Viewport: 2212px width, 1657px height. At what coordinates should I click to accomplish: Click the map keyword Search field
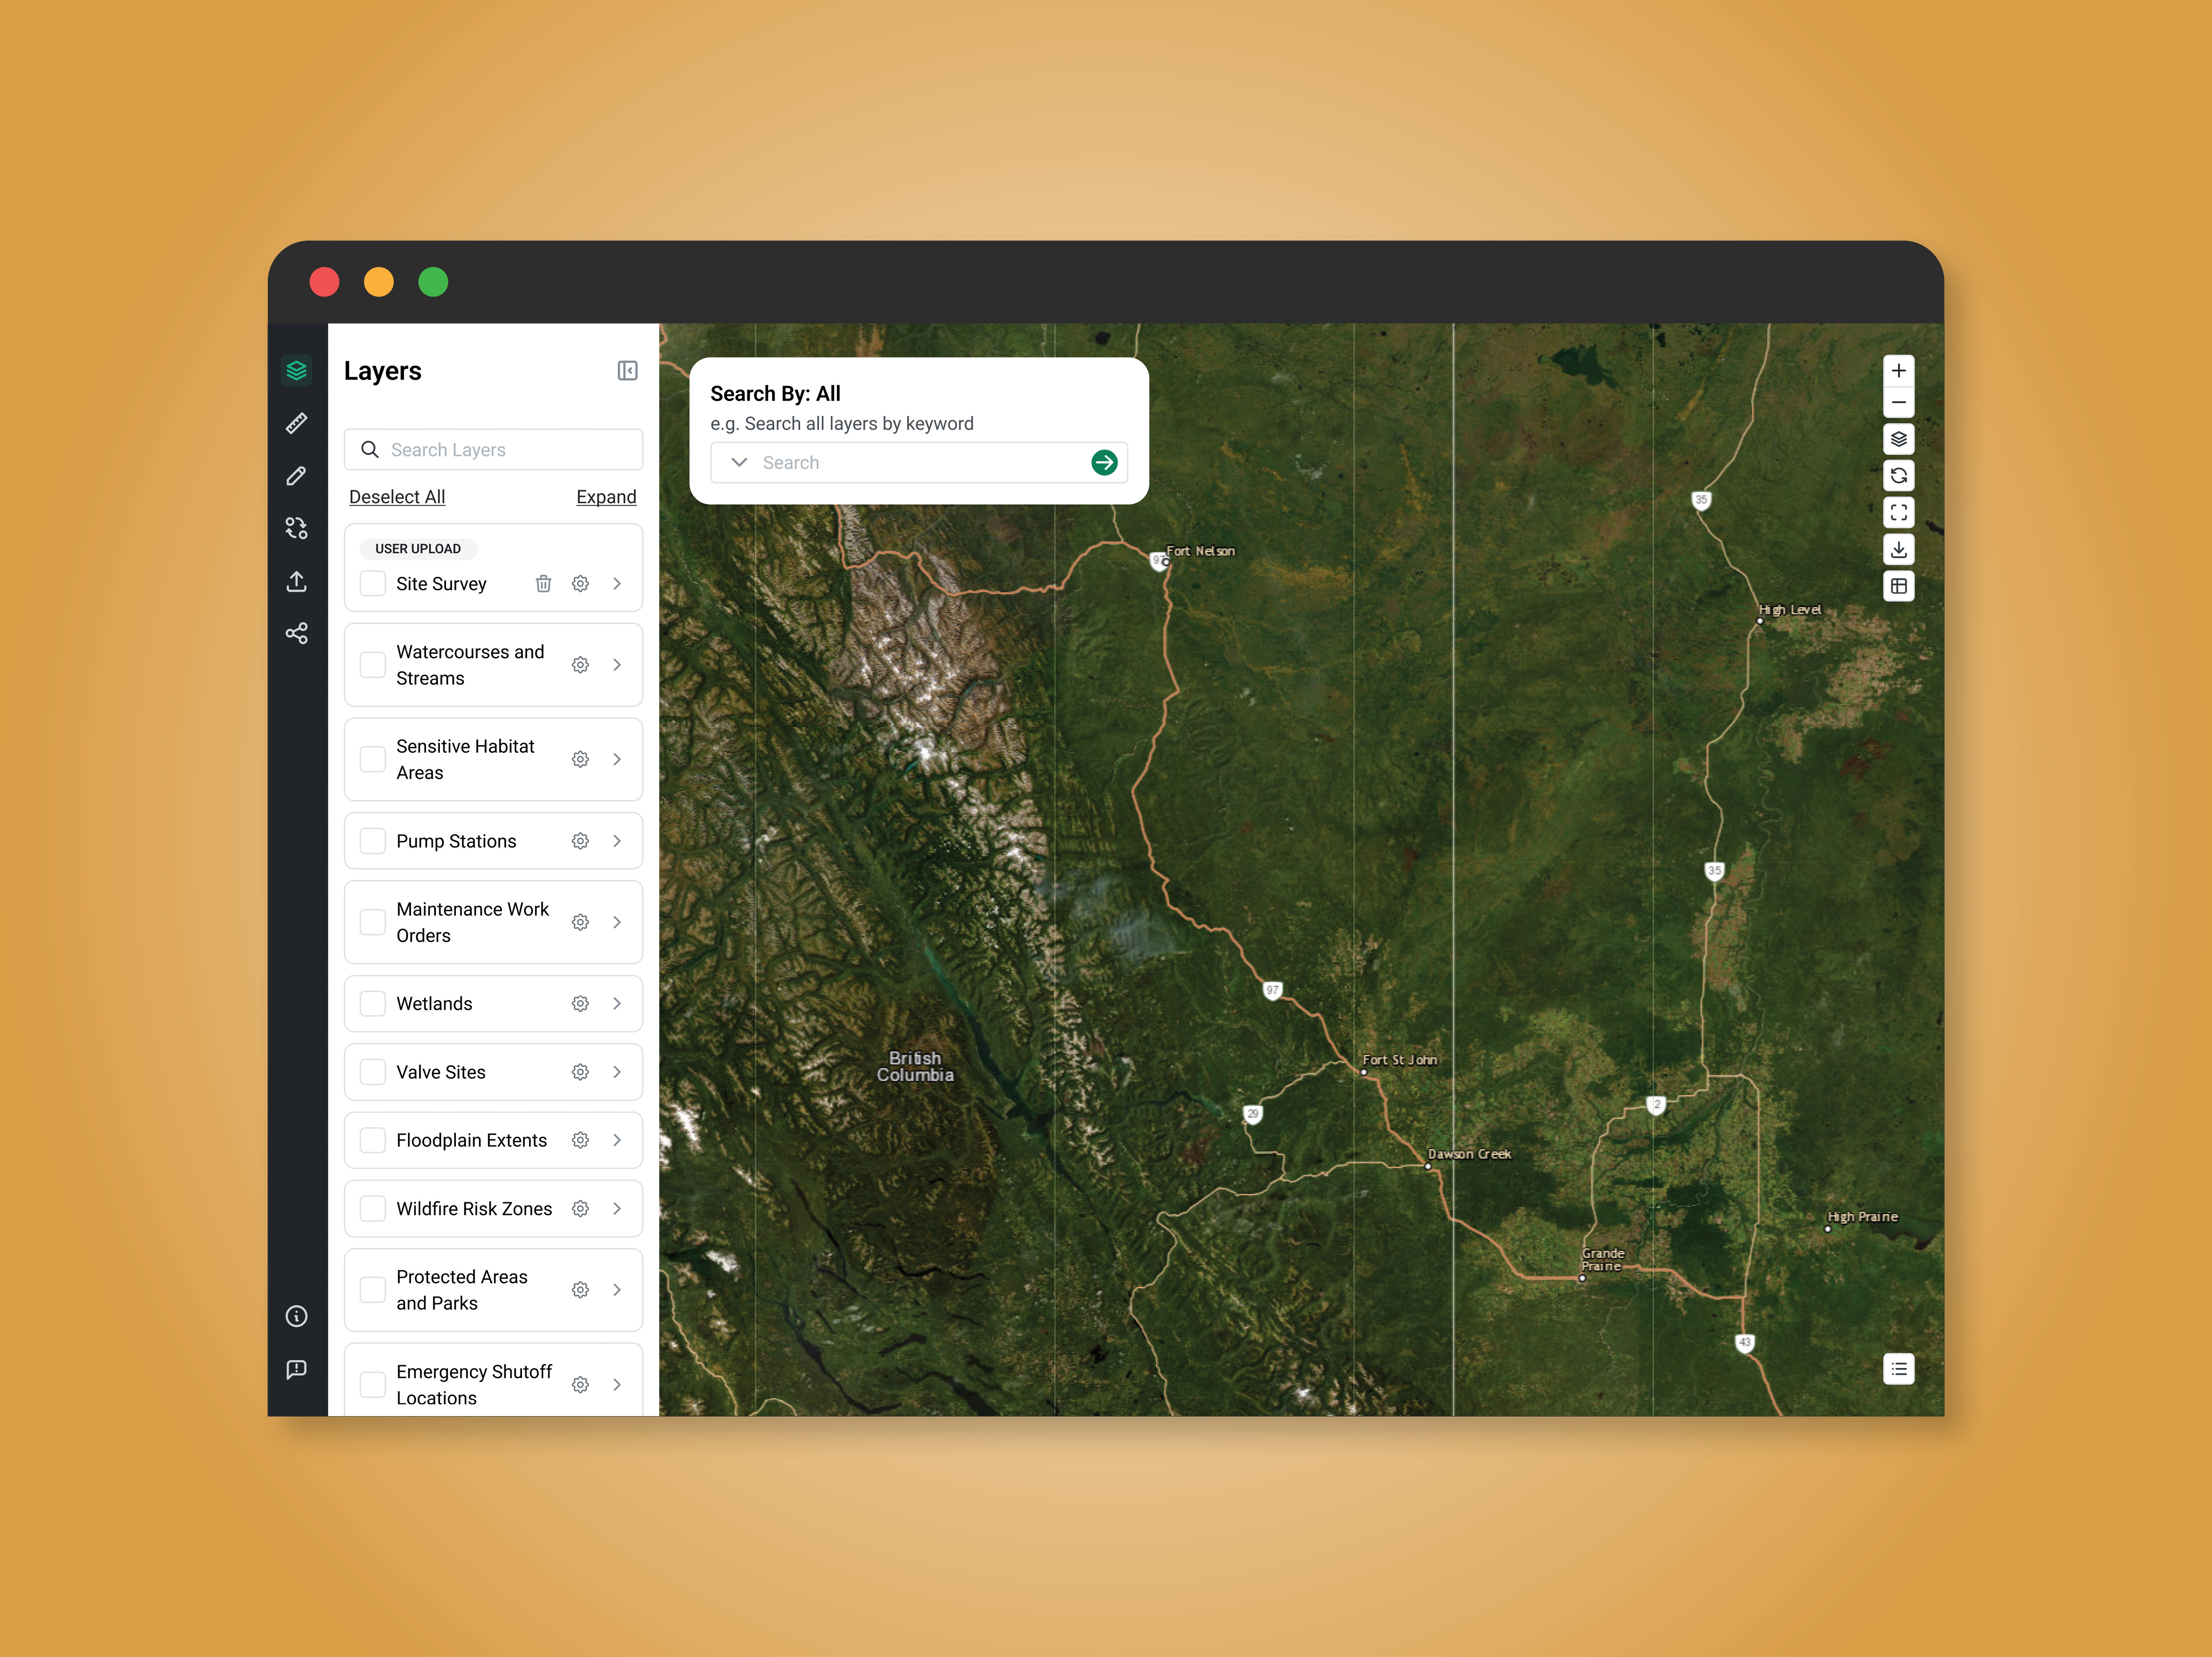(x=919, y=463)
